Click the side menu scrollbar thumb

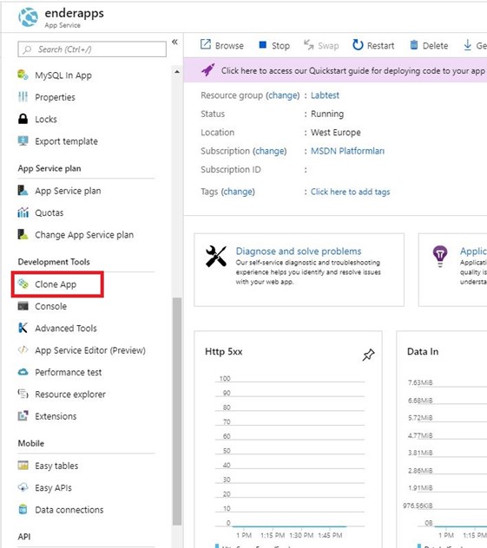[177, 411]
